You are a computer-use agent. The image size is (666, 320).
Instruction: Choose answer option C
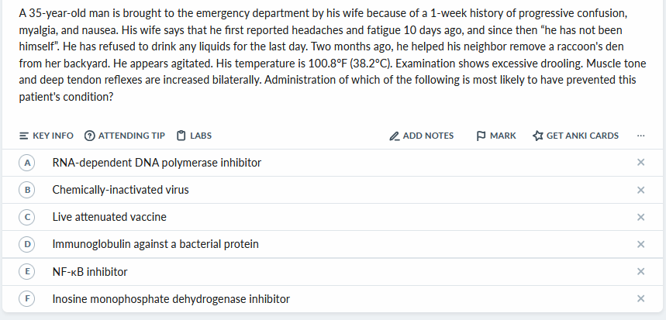[28, 217]
